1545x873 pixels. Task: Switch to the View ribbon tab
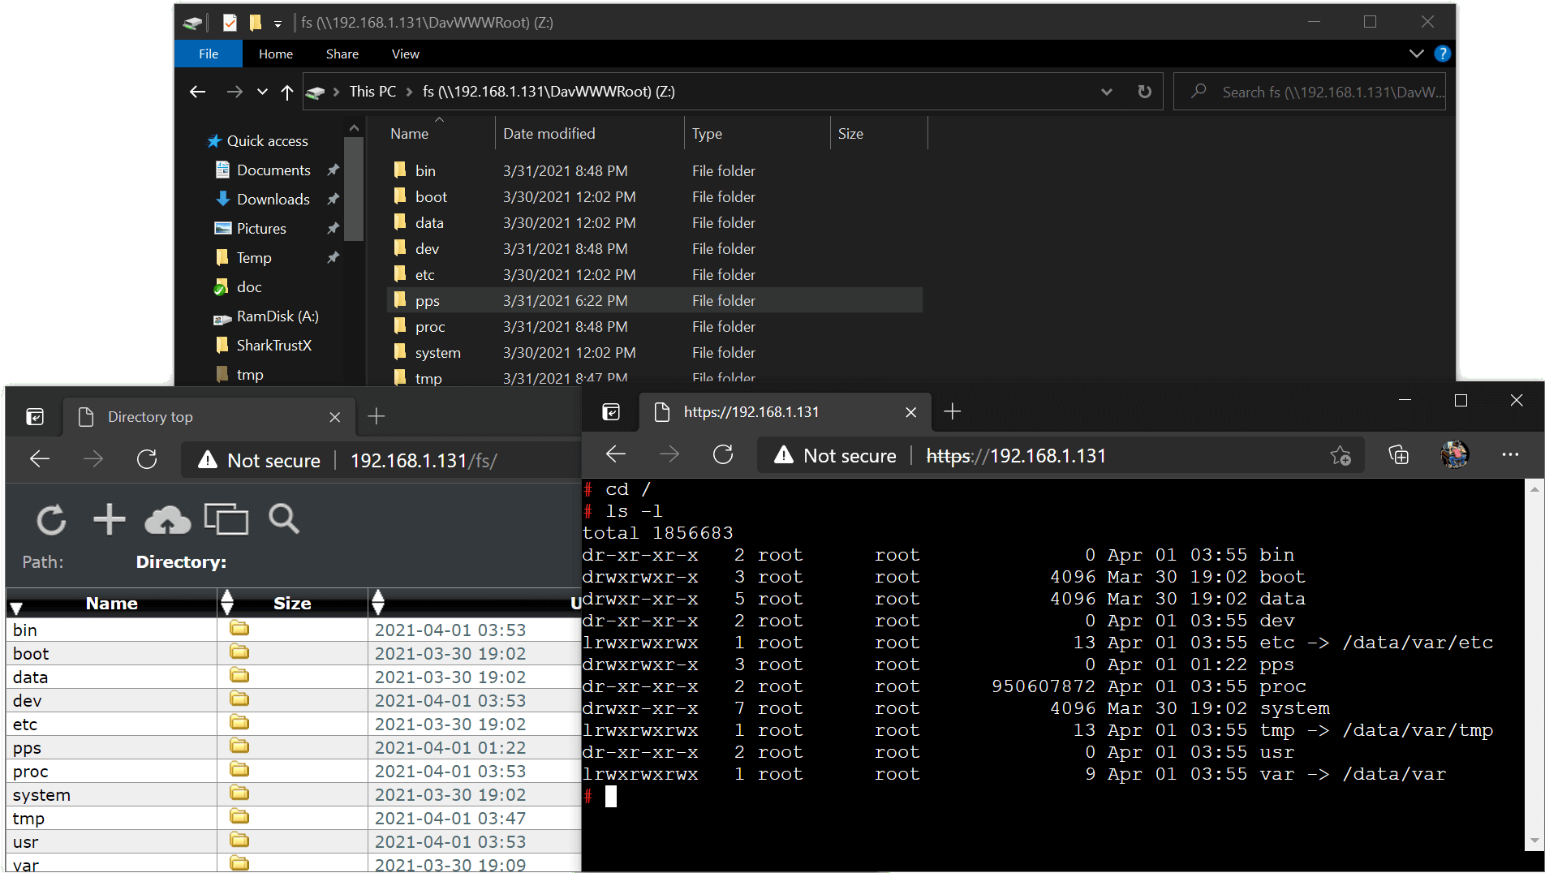click(x=405, y=54)
